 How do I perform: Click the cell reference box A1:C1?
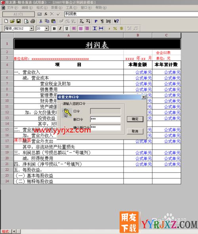tap(19, 14)
